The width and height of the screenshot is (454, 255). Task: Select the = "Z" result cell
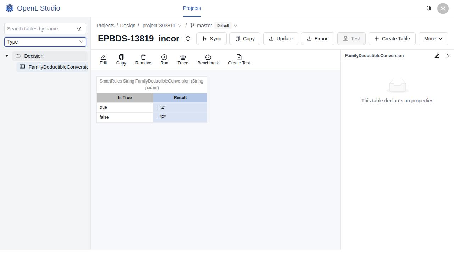(x=180, y=107)
